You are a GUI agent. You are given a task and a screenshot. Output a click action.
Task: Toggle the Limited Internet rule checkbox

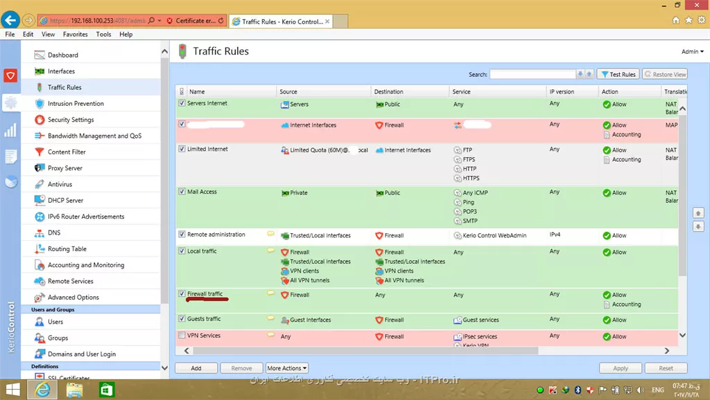182,149
